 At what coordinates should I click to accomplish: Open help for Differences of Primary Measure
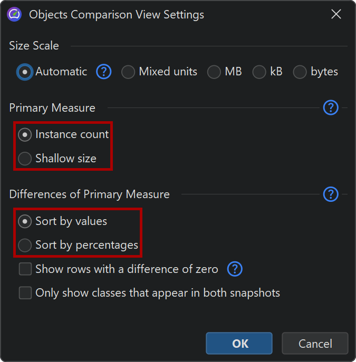click(330, 194)
